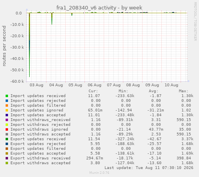Image resolution: width=199 pixels, height=177 pixels.
Task: Click the lime Import withdraws rejected swatch
Action: [7, 125]
